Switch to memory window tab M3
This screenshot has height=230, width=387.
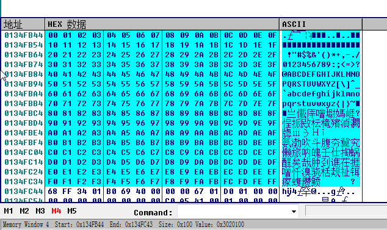tap(40, 211)
